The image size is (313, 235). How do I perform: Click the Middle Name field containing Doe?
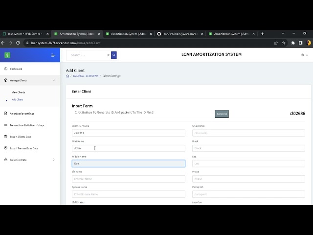(x=128, y=164)
